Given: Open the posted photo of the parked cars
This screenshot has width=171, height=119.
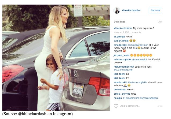Looking at the screenshot, I should [56, 58].
